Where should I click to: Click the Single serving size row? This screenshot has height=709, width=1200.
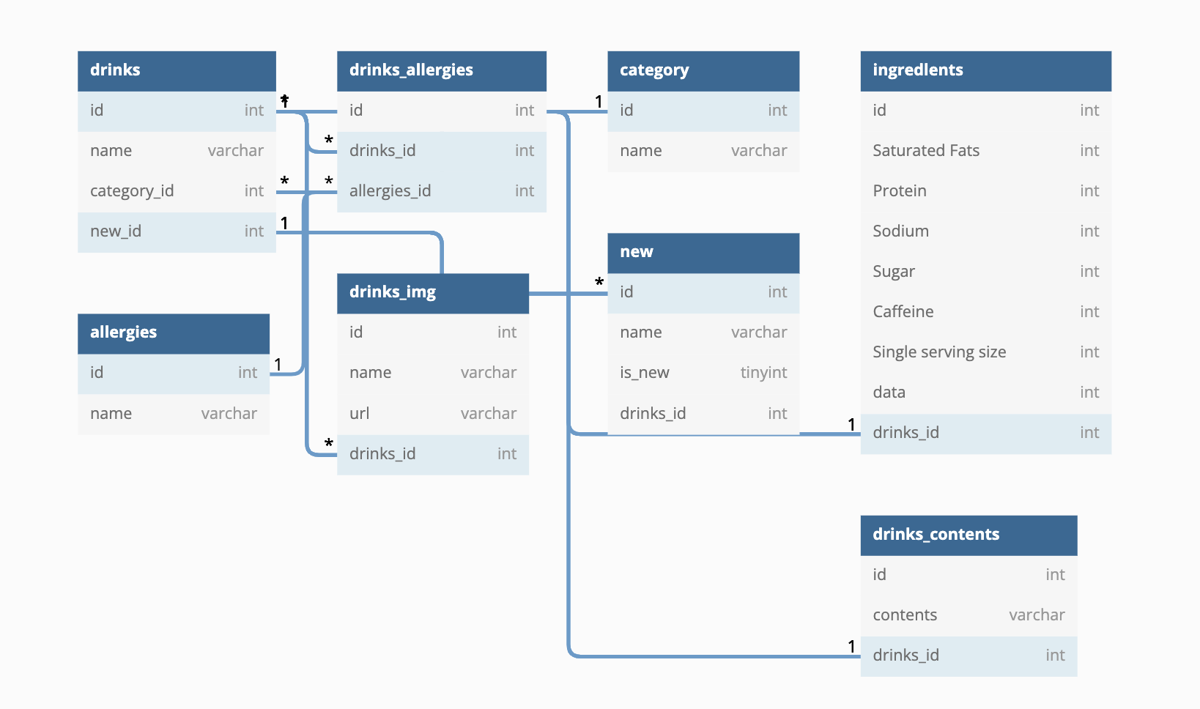tap(986, 353)
